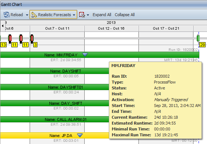Screen dimensions: 207x144
Task: Click tooltip value Manually Triggered
Action: point(171,100)
